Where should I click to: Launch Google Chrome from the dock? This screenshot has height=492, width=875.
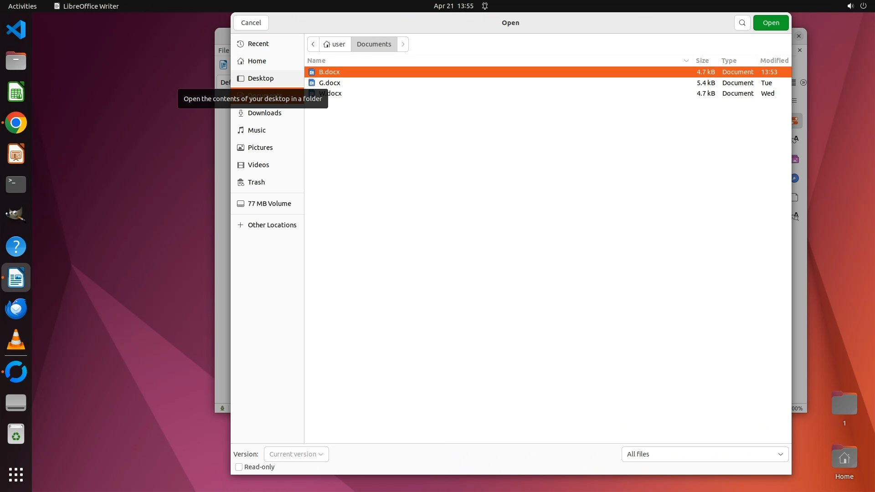[x=16, y=123]
